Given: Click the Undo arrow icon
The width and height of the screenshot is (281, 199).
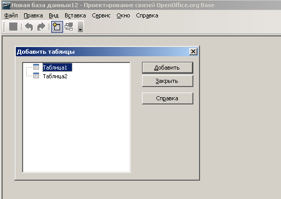Looking at the screenshot, I should tap(29, 27).
